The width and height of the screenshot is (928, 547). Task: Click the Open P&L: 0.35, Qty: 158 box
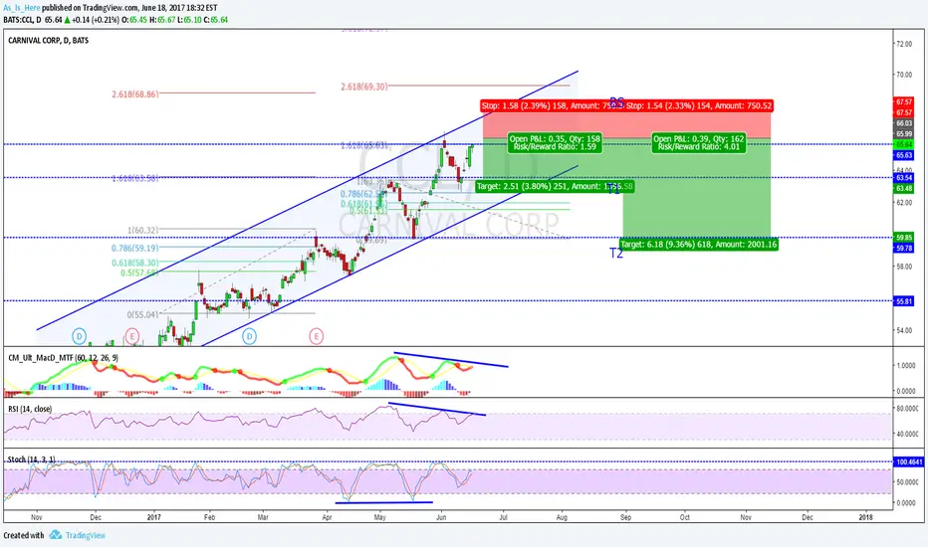[555, 142]
